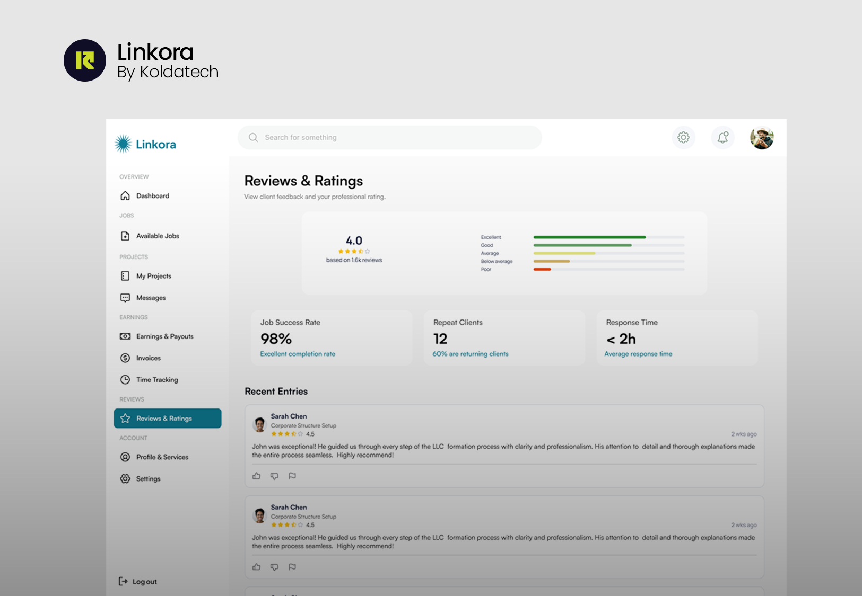Select the Time Tracking clock icon
This screenshot has height=596, width=862.
125,379
